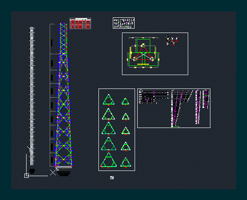
Task: Select the red triangle in the plan view
Action: click(x=143, y=52)
